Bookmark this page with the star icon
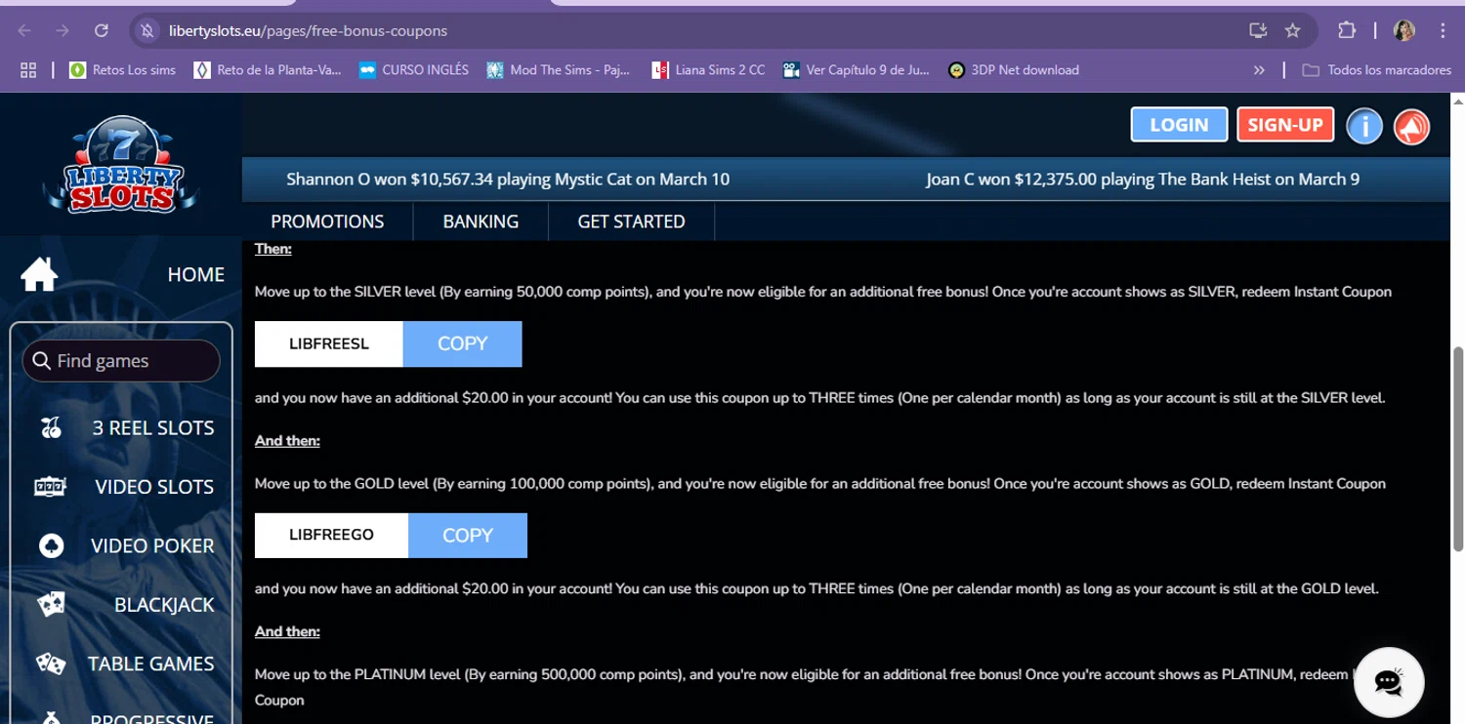The width and height of the screenshot is (1465, 724). [1293, 30]
